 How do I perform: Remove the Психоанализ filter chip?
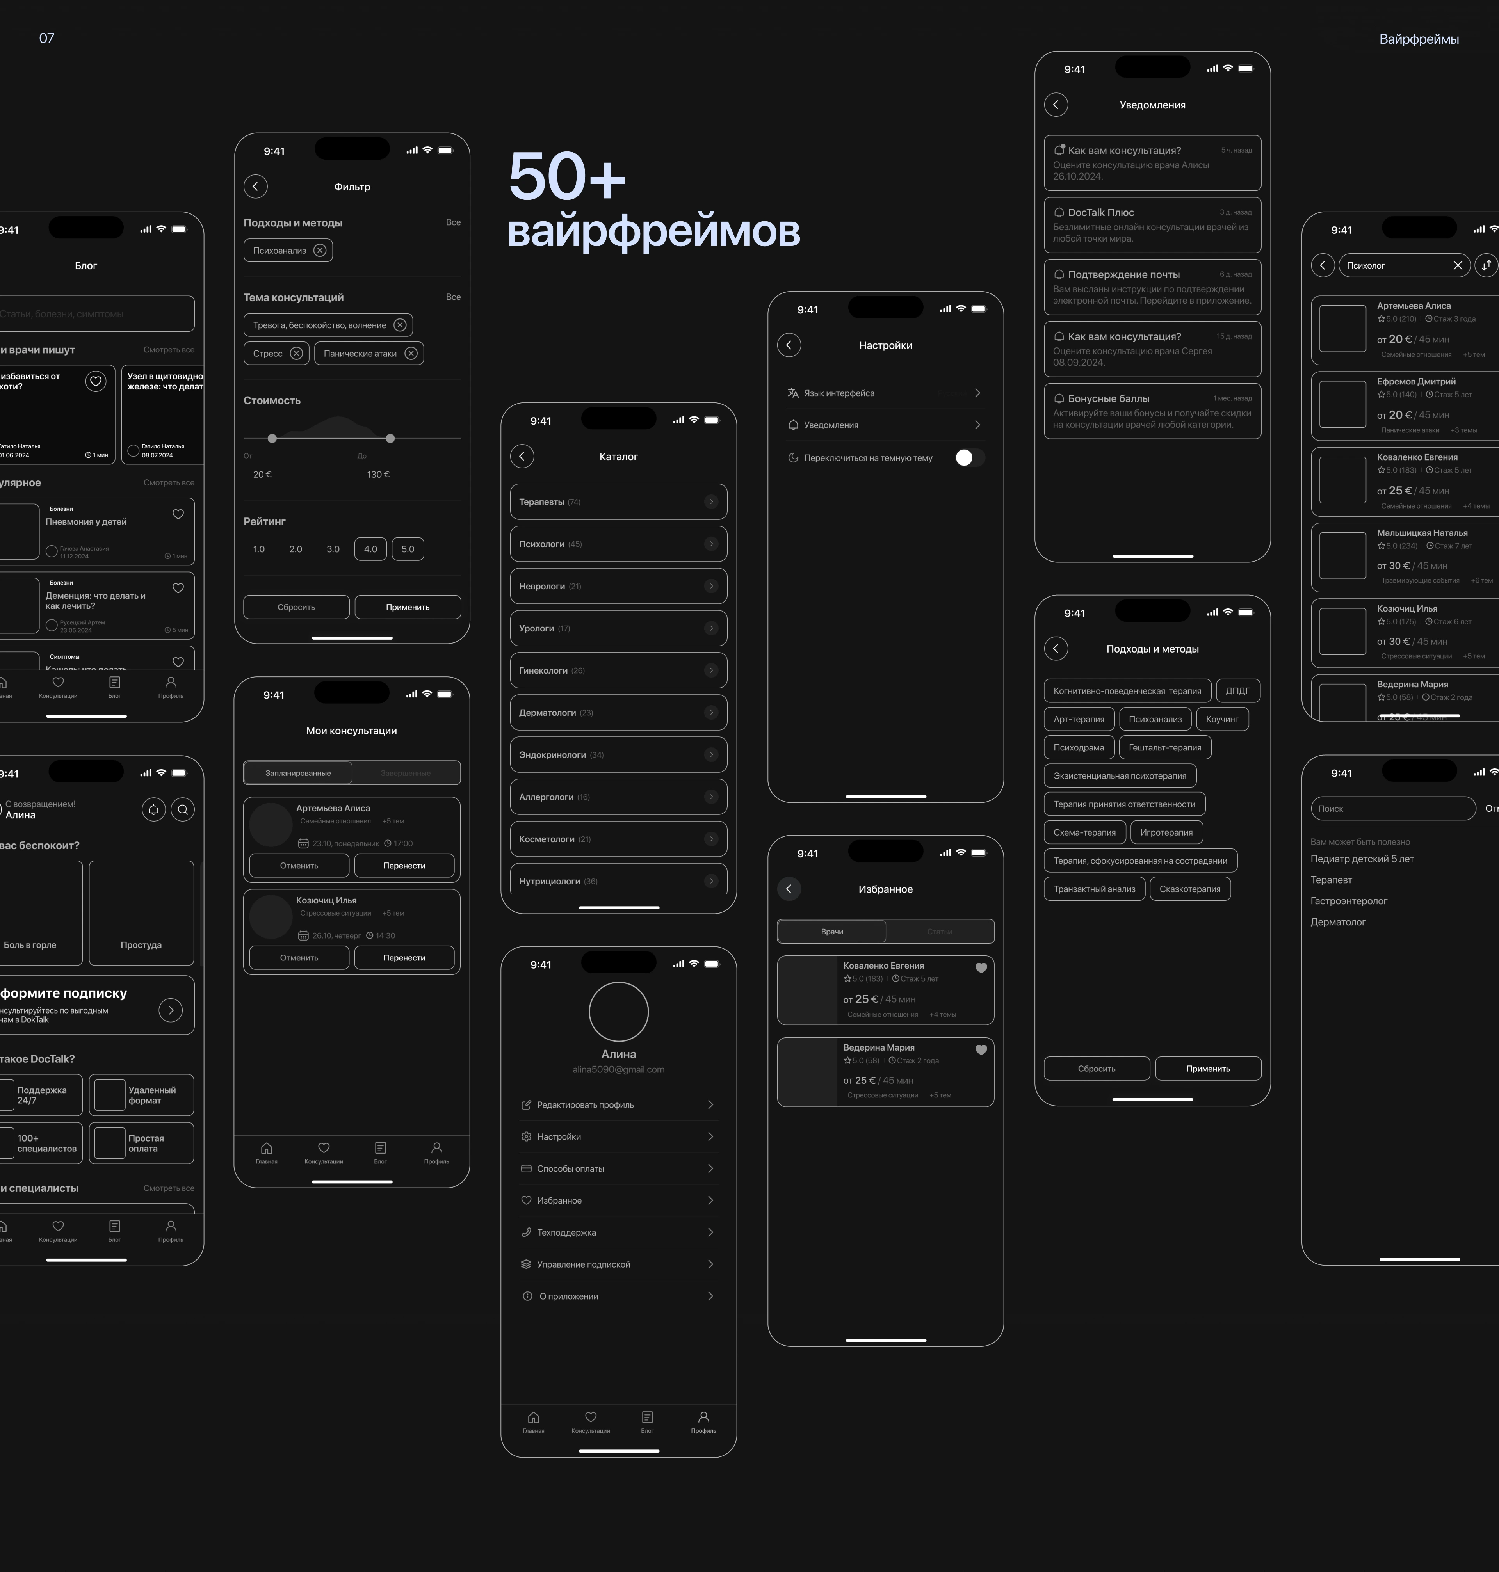click(x=320, y=250)
